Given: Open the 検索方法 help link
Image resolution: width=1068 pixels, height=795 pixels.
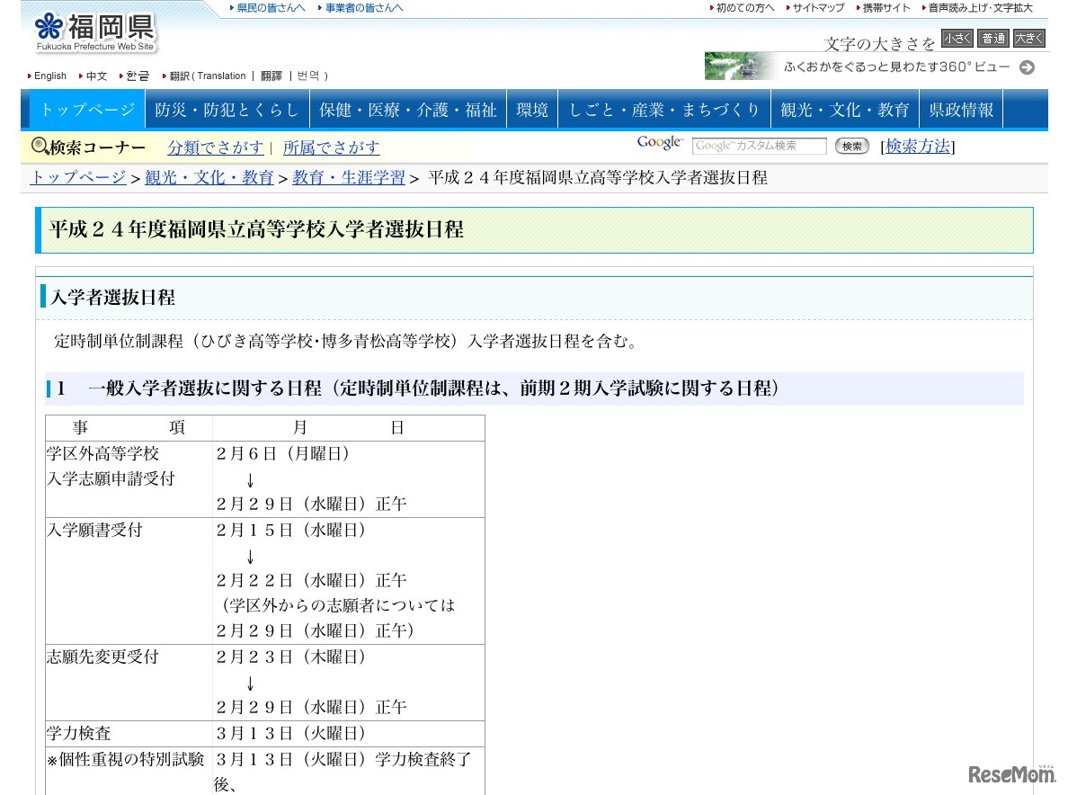Looking at the screenshot, I should [x=917, y=147].
